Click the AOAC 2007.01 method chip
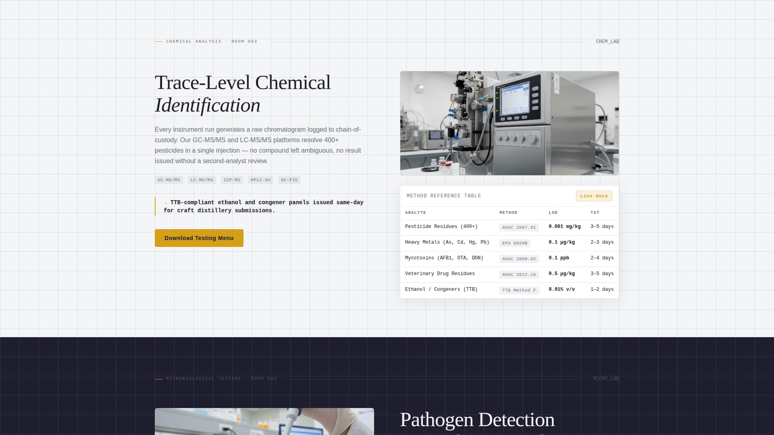 519,228
